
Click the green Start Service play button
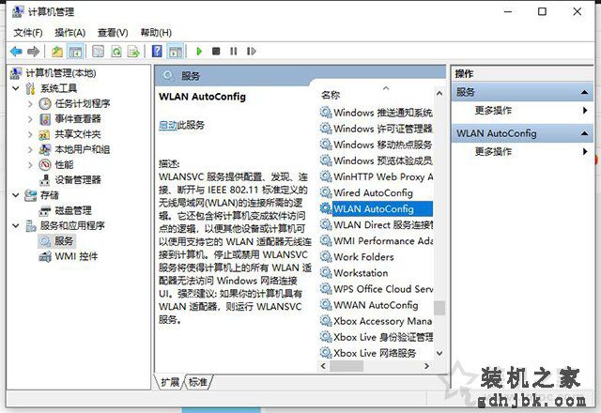pyautogui.click(x=199, y=51)
